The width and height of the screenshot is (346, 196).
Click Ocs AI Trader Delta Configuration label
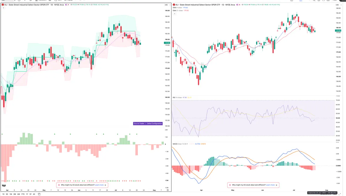pyautogui.click(x=148, y=123)
